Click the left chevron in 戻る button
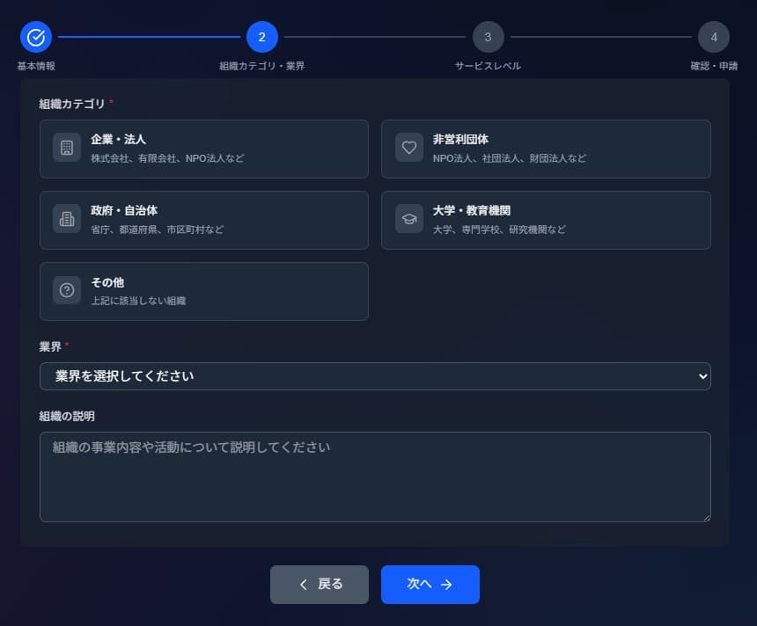Screen dimensions: 757x626 [x=304, y=585]
